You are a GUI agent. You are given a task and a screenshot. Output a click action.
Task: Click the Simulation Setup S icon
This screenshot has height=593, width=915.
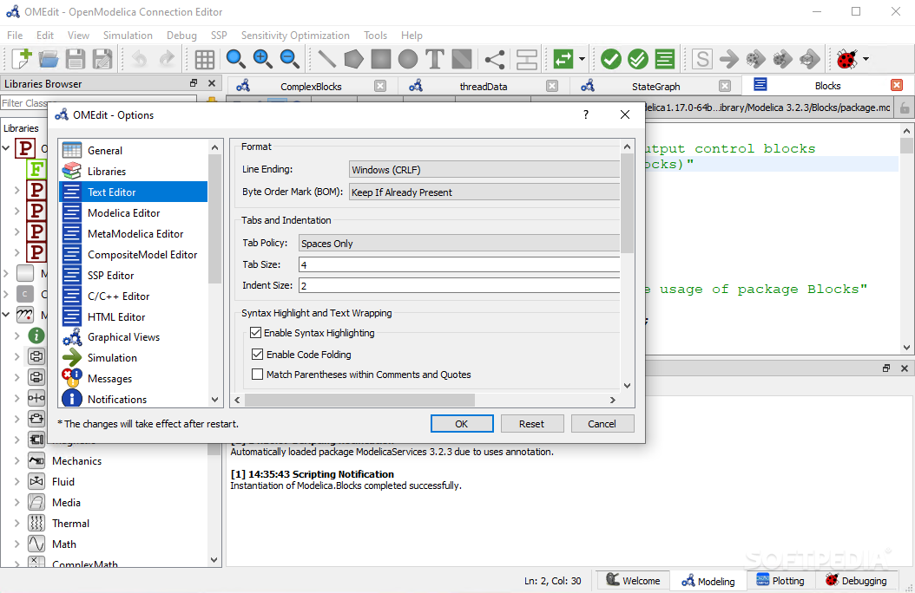[x=702, y=59]
